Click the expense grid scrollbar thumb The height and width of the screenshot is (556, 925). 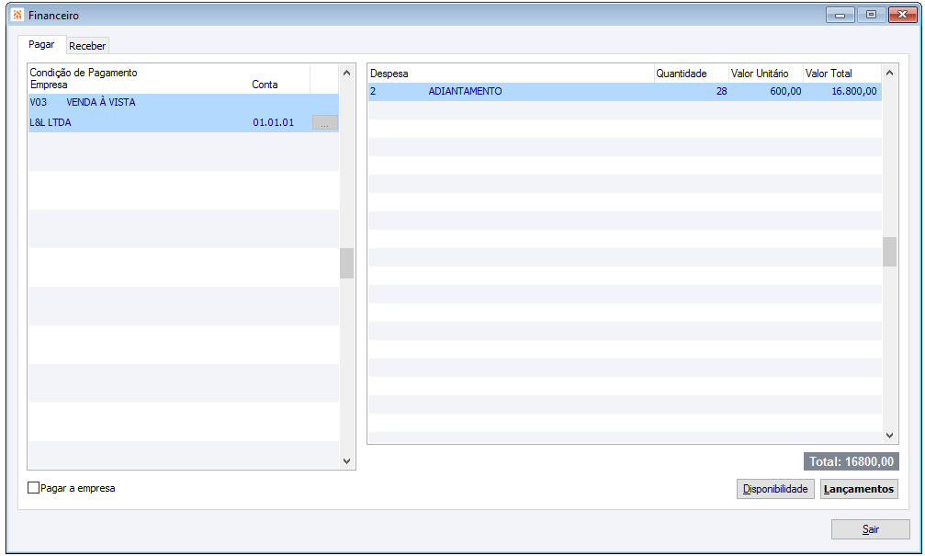pyautogui.click(x=889, y=252)
